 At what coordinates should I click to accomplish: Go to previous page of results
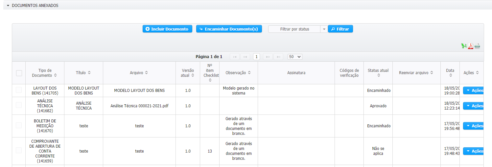(245, 57)
